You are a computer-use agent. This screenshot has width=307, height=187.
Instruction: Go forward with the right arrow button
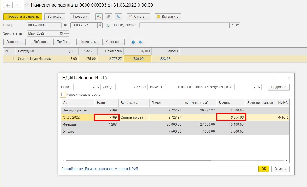(17, 5)
